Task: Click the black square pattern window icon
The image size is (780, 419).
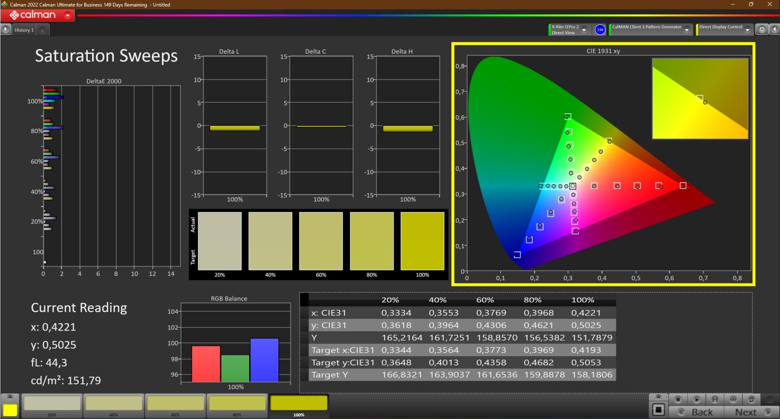Action: pos(659,409)
